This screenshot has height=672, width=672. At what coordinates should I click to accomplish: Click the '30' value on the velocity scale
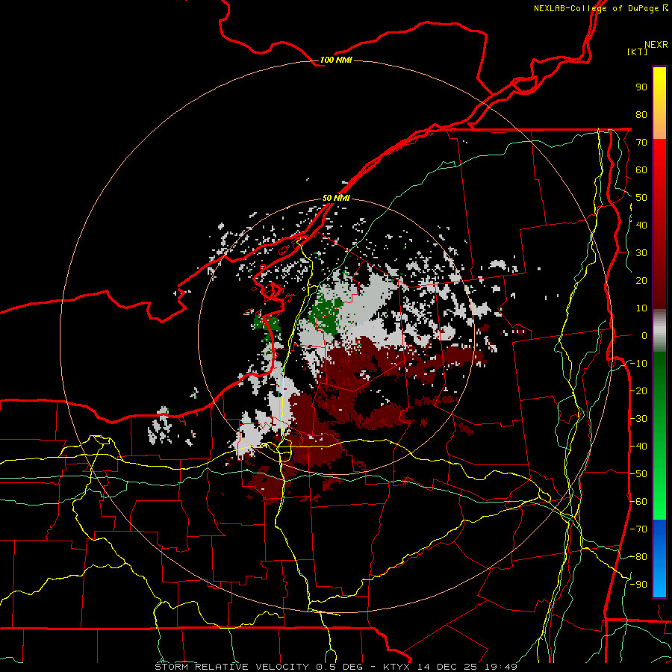click(641, 253)
